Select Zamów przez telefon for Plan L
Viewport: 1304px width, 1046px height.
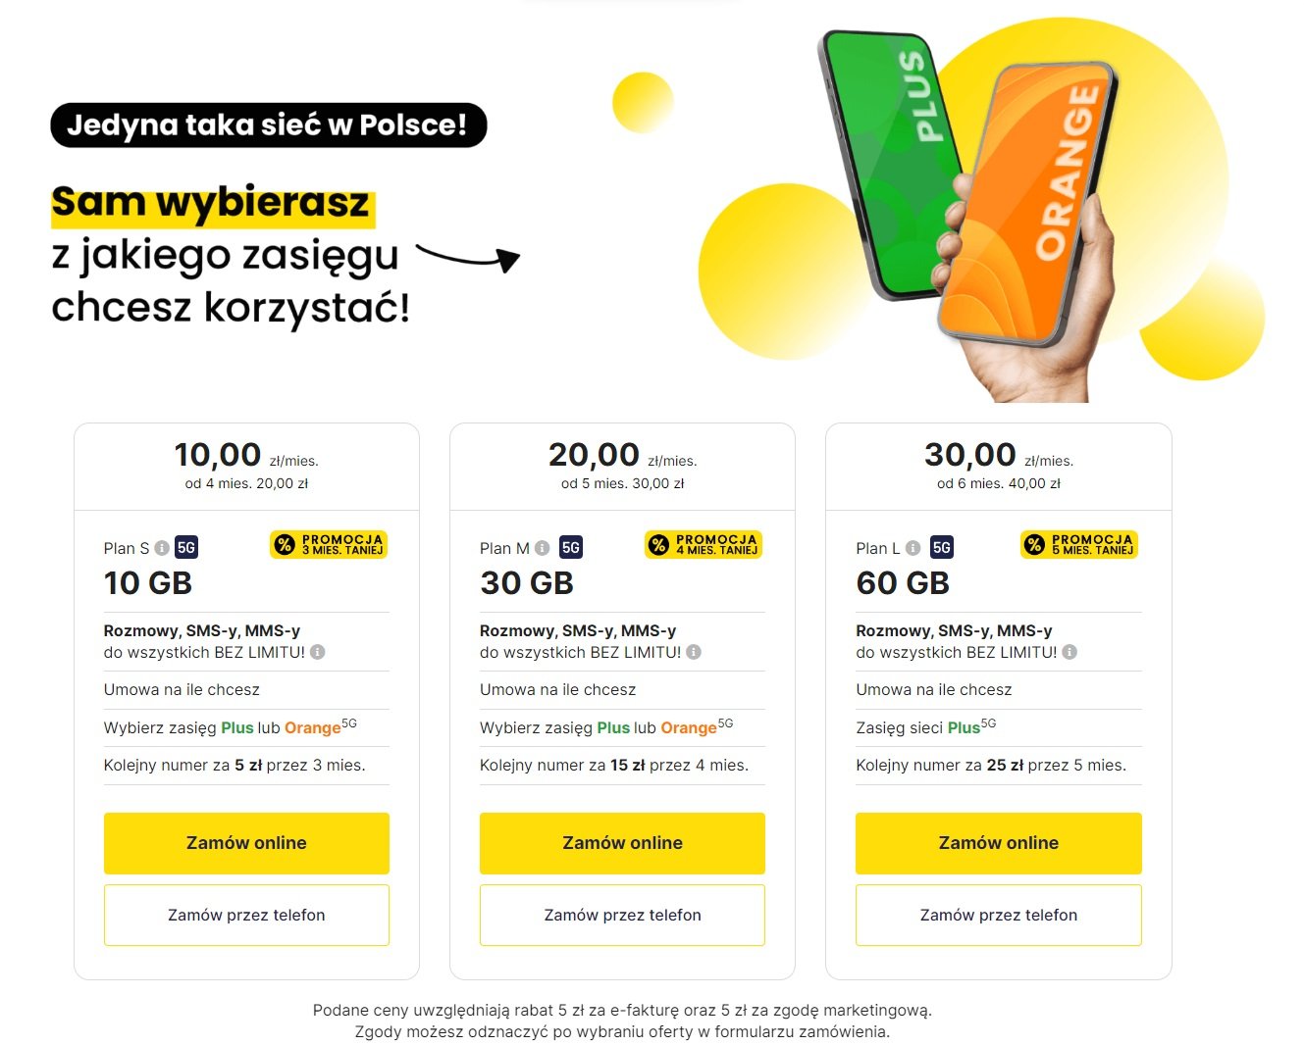click(999, 916)
